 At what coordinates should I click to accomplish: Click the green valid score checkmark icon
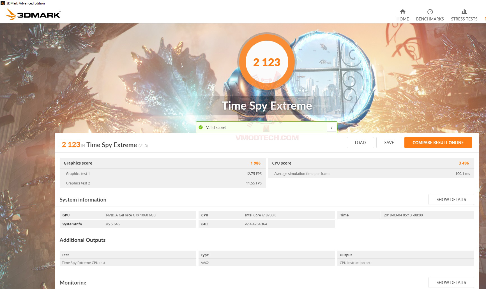click(x=201, y=127)
